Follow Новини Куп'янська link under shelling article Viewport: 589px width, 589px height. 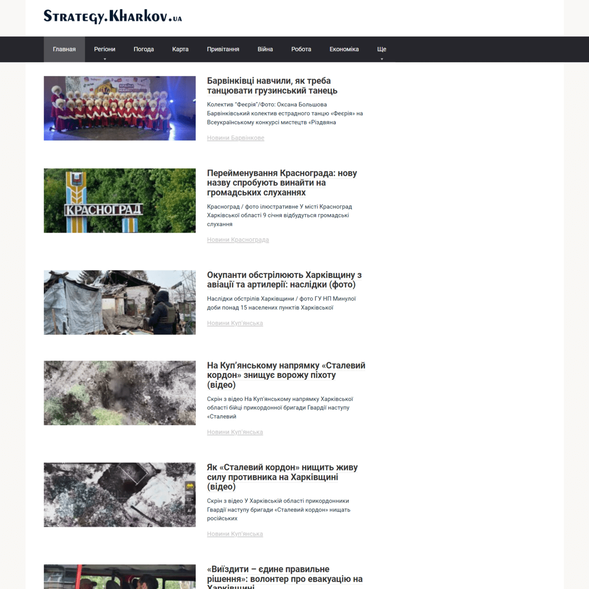(235, 323)
